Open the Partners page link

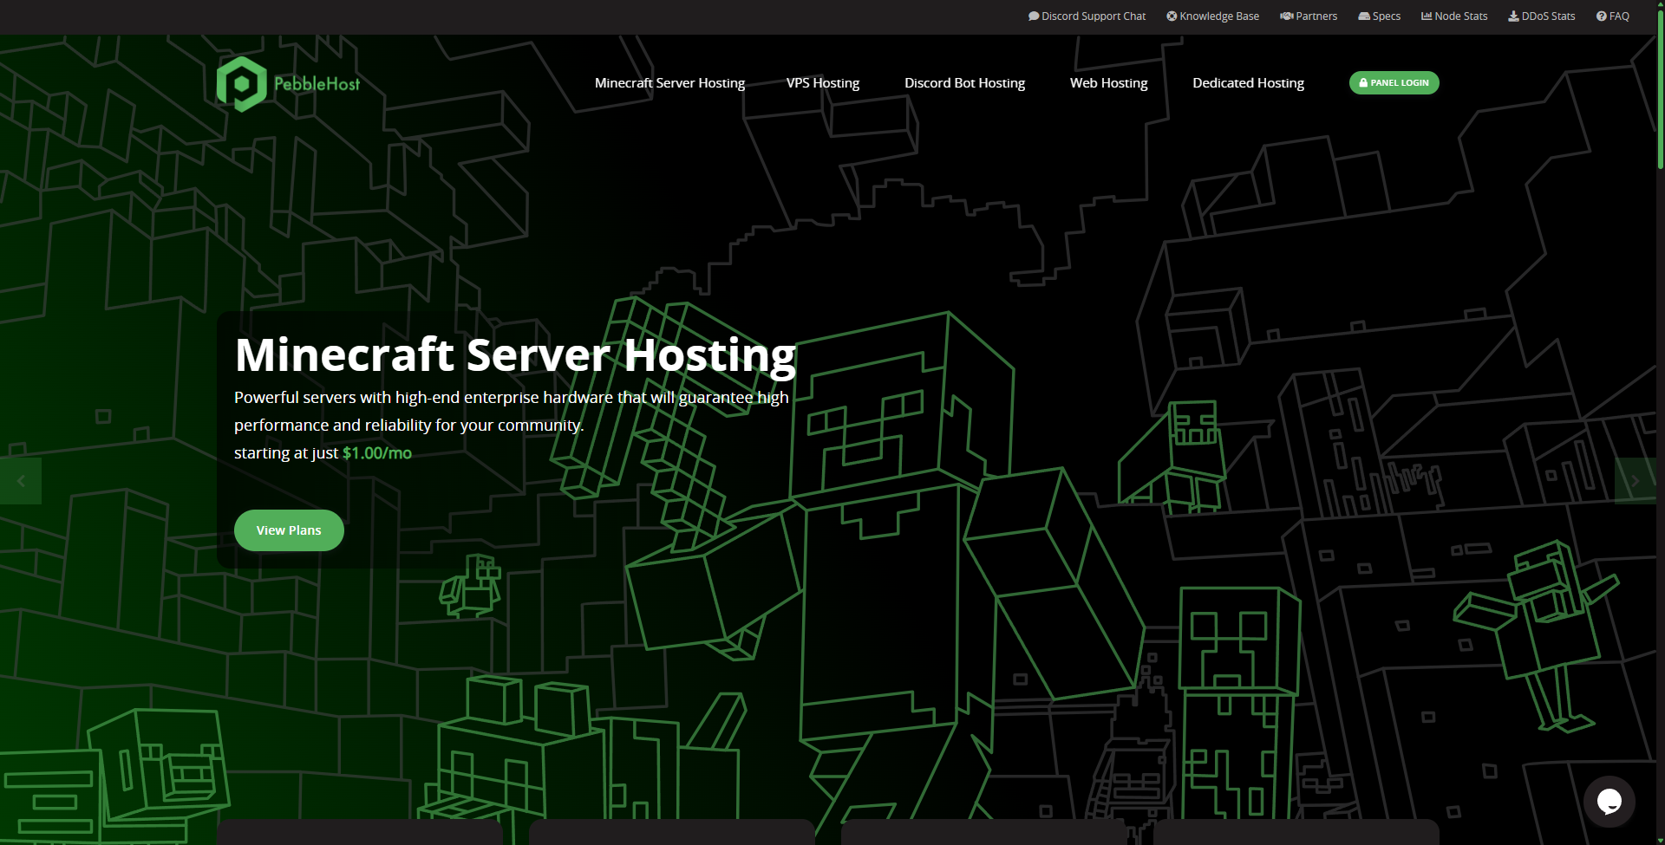1309,16
